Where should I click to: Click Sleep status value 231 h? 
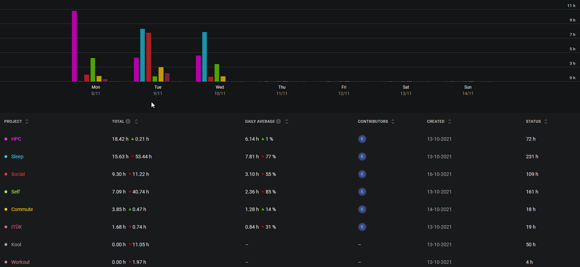point(532,157)
